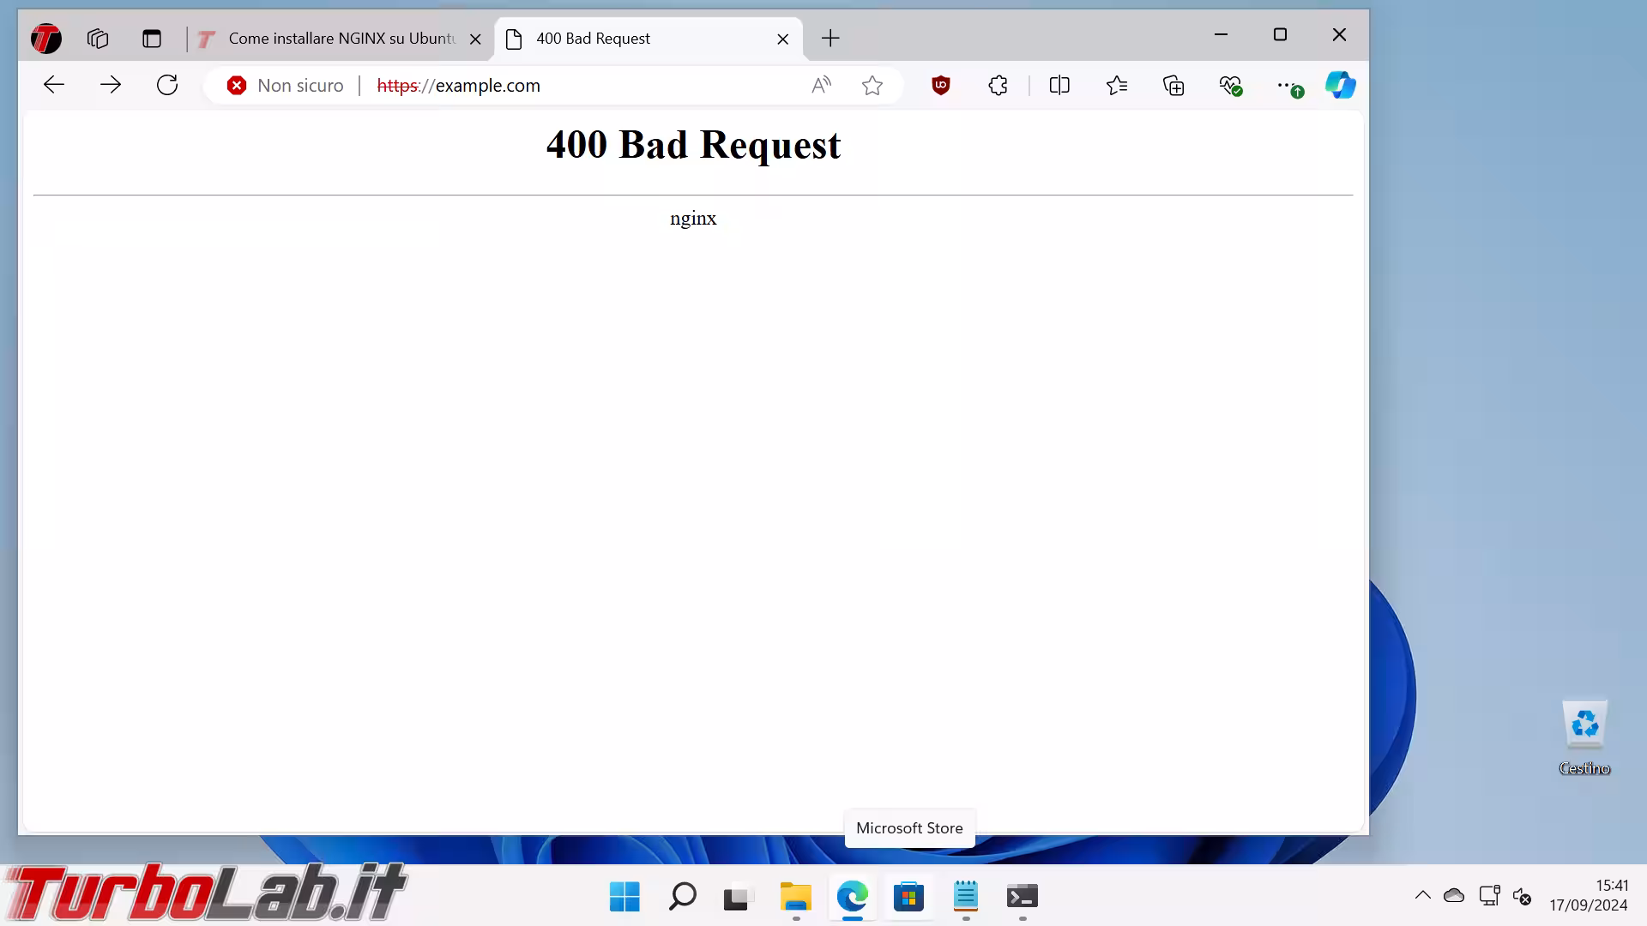This screenshot has width=1647, height=926.
Task: Open the Extensions puzzle icon
Action: pos(998,85)
